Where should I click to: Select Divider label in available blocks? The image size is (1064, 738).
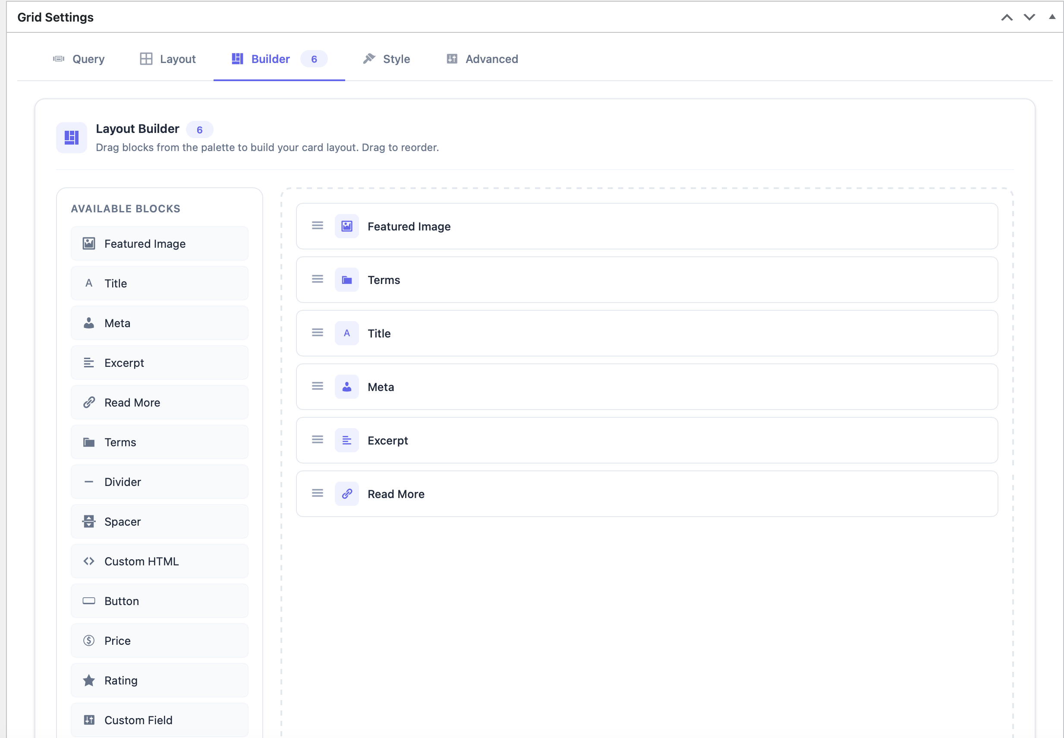coord(123,482)
